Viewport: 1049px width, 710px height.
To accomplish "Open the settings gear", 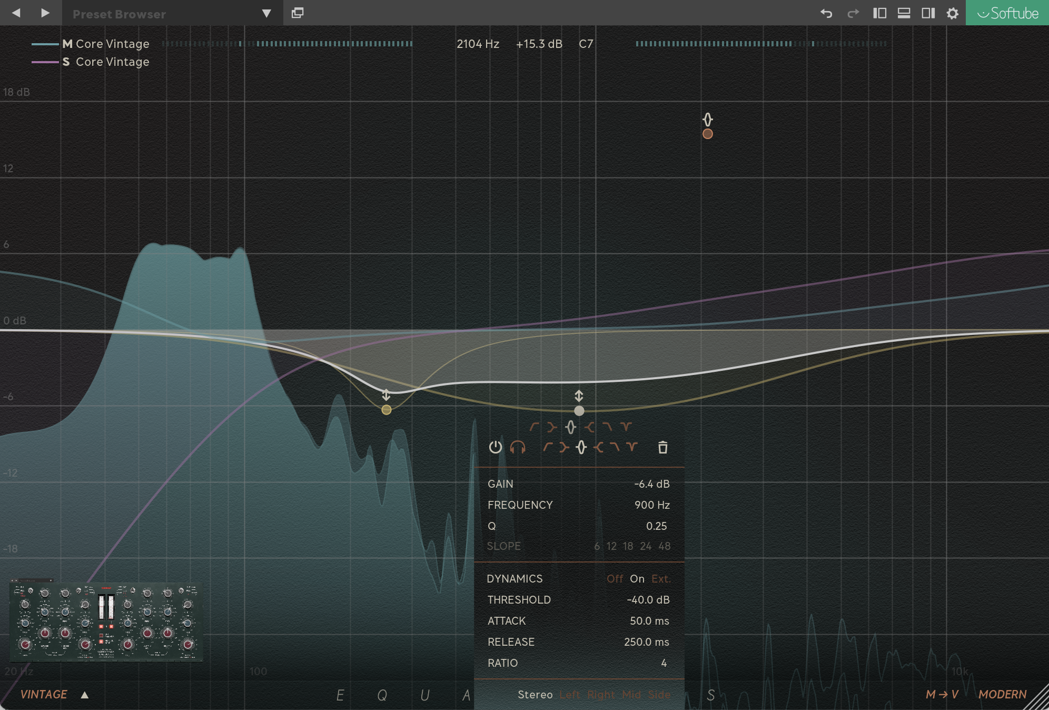I will click(x=953, y=14).
